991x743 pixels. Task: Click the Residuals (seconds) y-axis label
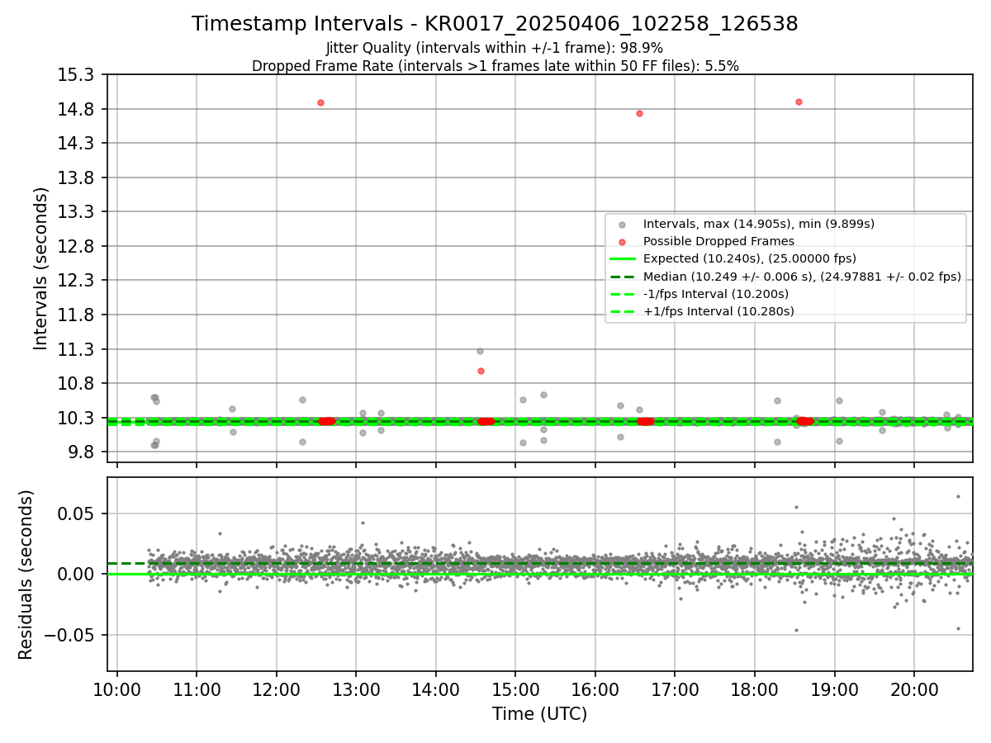(26, 575)
